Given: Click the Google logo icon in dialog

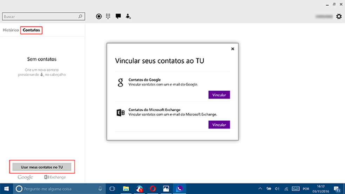Looking at the screenshot, I should pos(120,83).
